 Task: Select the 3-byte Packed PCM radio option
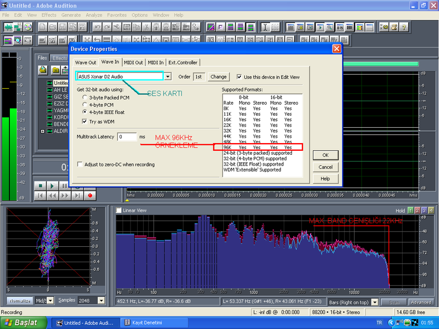coord(85,97)
